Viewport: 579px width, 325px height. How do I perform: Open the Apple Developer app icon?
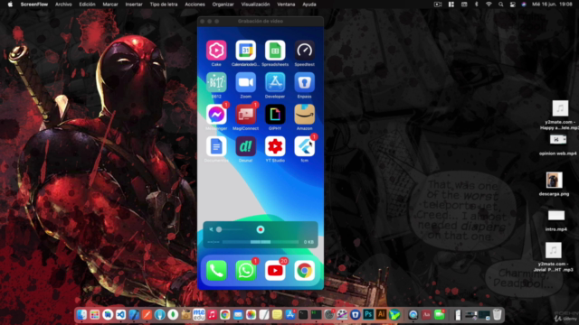pos(275,82)
